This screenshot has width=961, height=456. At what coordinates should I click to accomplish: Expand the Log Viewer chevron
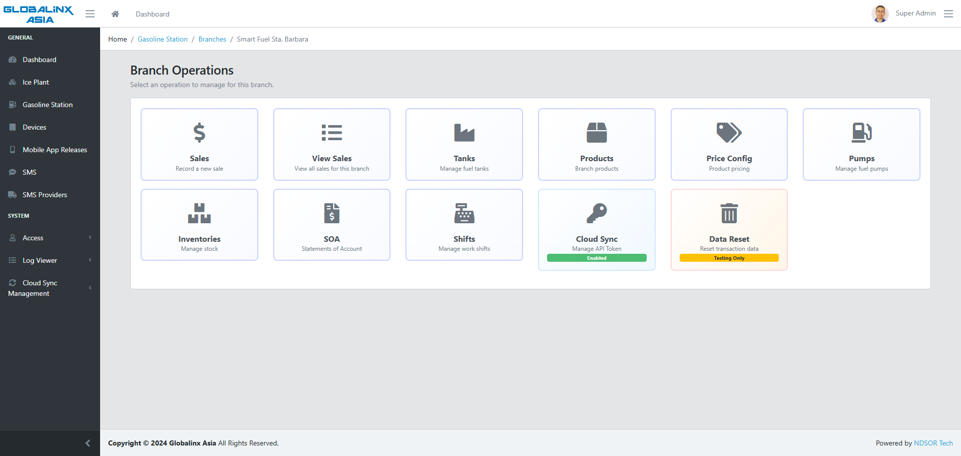click(90, 260)
